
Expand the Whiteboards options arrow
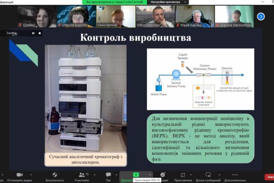click(x=220, y=175)
